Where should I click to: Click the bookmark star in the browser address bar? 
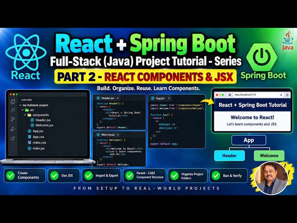(x=281, y=95)
